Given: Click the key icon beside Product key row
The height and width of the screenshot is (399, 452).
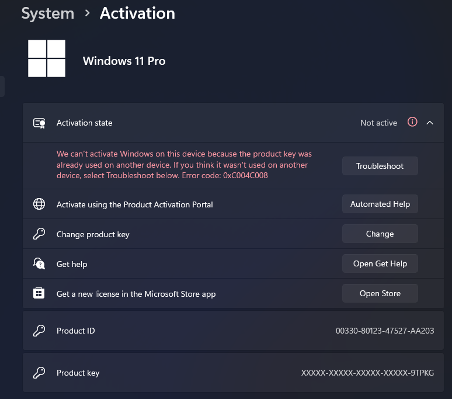Looking at the screenshot, I should point(39,373).
